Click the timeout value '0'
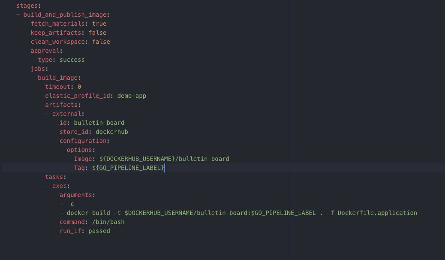The image size is (445, 260). (x=79, y=87)
